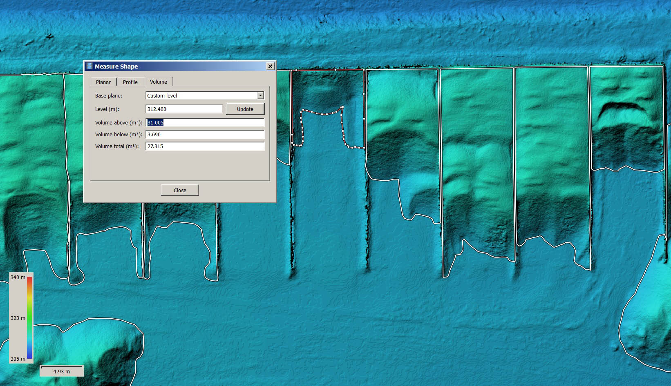Switch to the Planar tab
Image resolution: width=671 pixels, height=386 pixels.
pyautogui.click(x=103, y=82)
